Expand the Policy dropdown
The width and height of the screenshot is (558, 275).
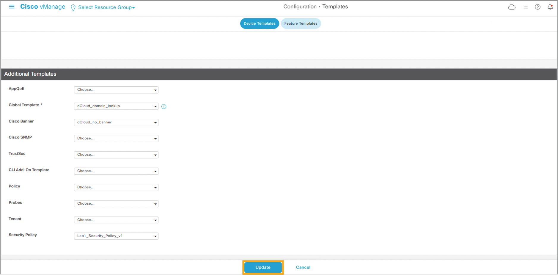click(x=116, y=187)
